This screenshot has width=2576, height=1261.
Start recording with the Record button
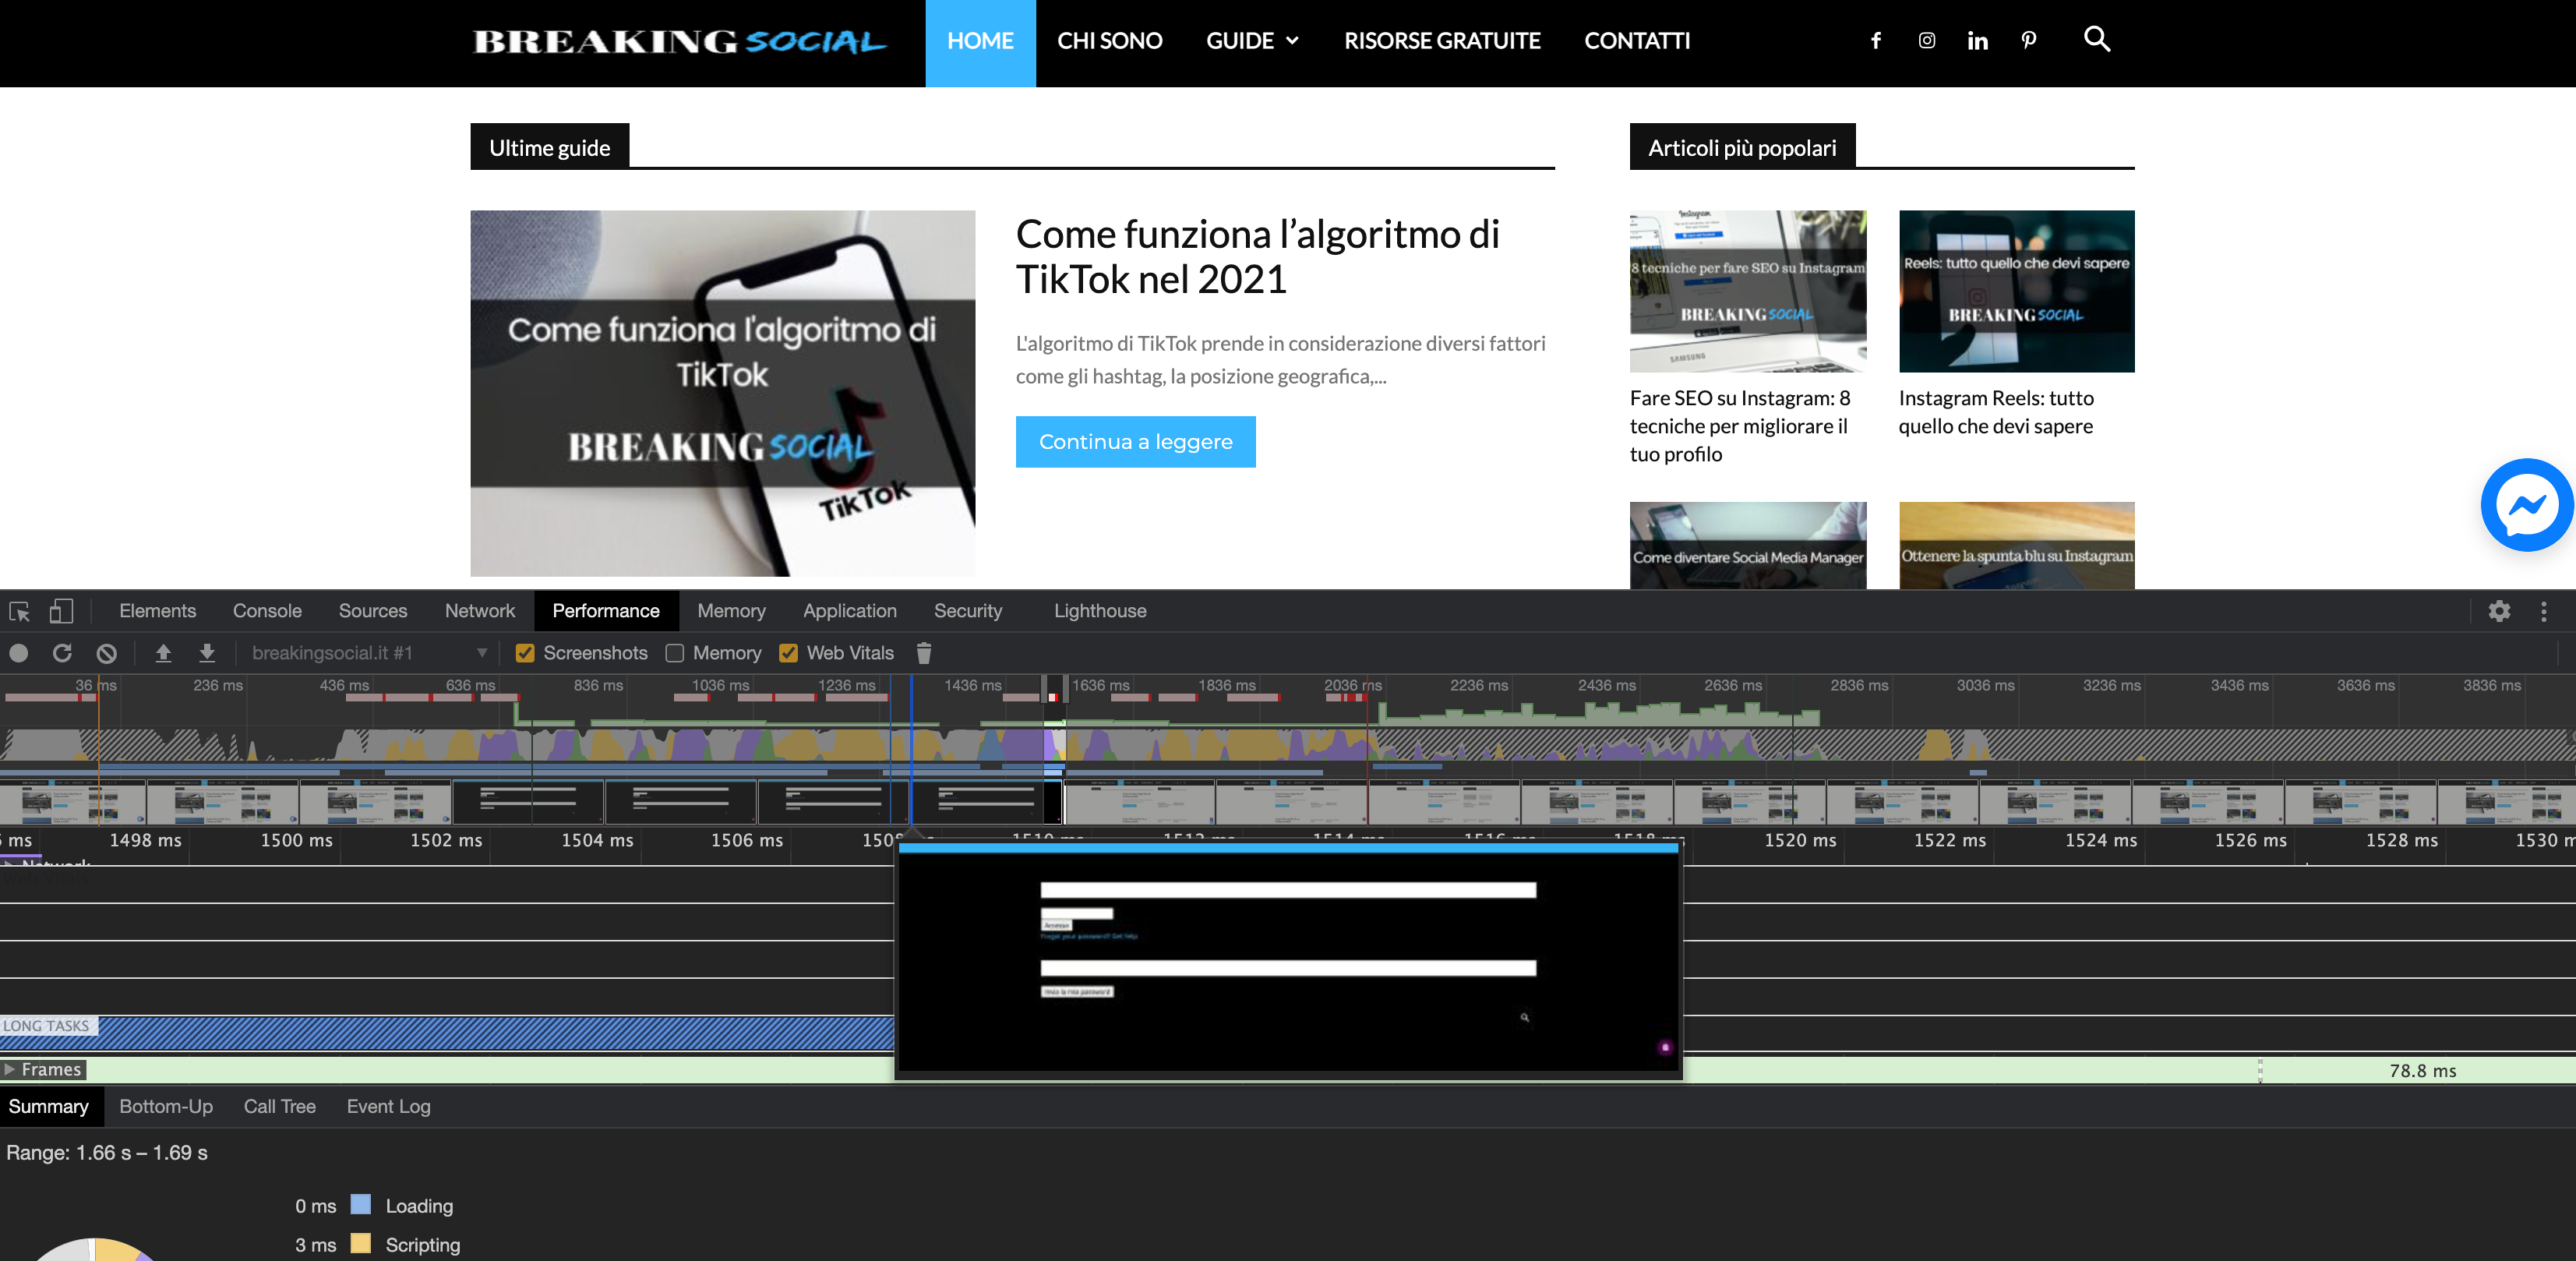tap(18, 653)
